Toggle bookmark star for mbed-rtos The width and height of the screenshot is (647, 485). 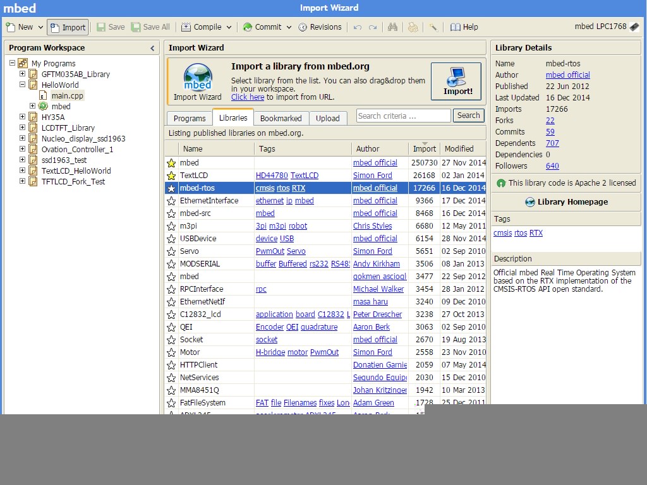[x=171, y=188]
